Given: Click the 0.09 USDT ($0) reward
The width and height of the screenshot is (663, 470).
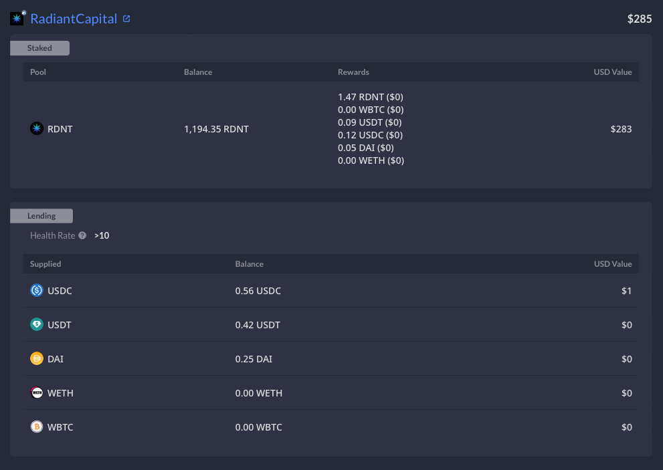Looking at the screenshot, I should click(x=370, y=122).
